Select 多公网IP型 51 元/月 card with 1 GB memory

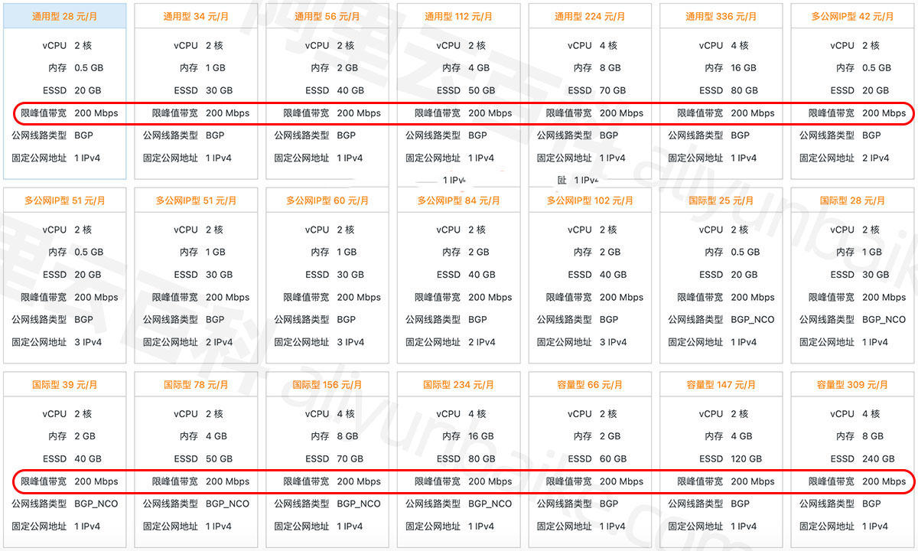pyautogui.click(x=196, y=275)
